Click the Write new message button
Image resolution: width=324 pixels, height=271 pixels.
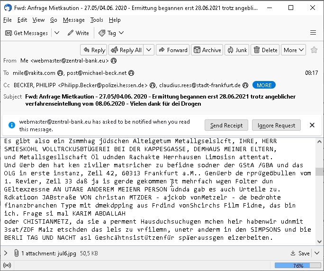78,33
